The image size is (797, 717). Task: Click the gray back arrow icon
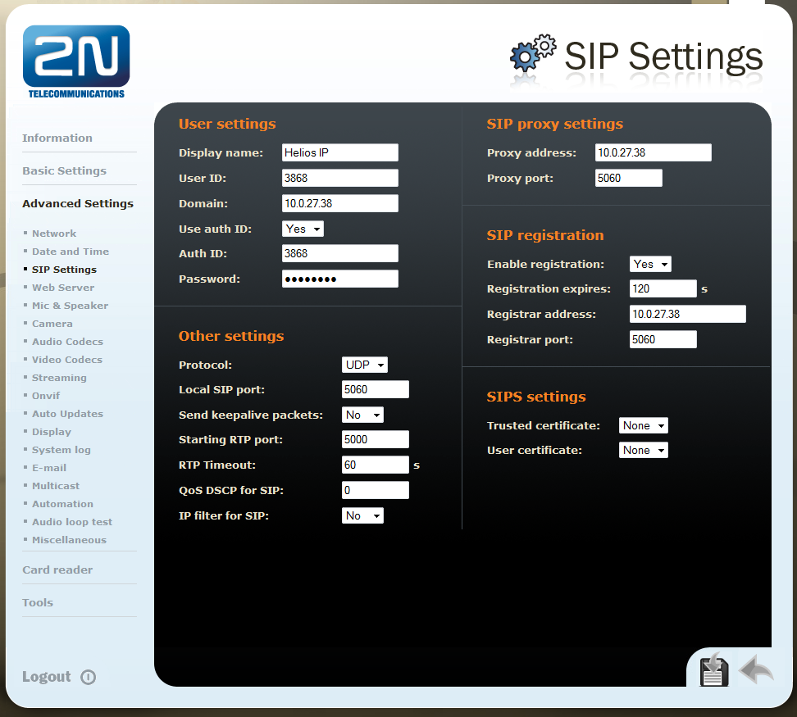tap(756, 670)
